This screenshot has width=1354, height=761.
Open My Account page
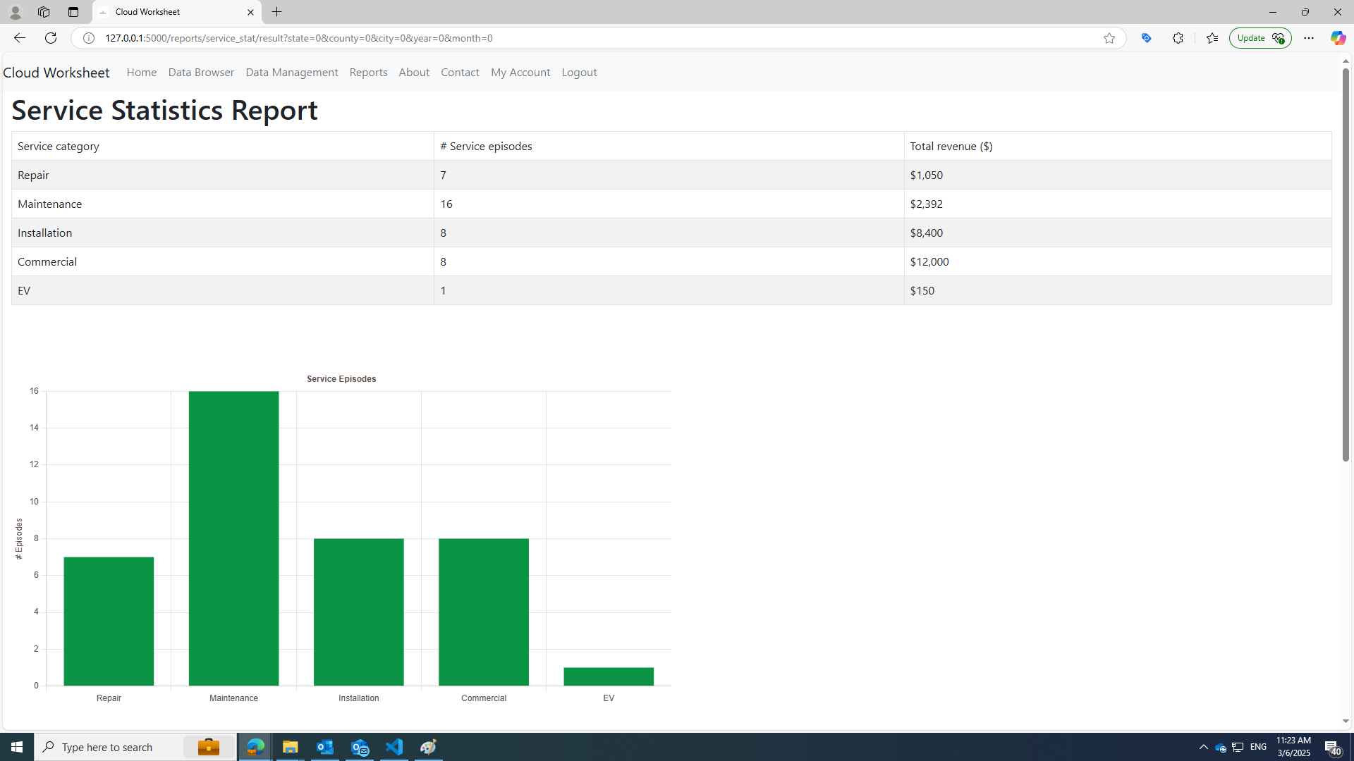point(520,72)
